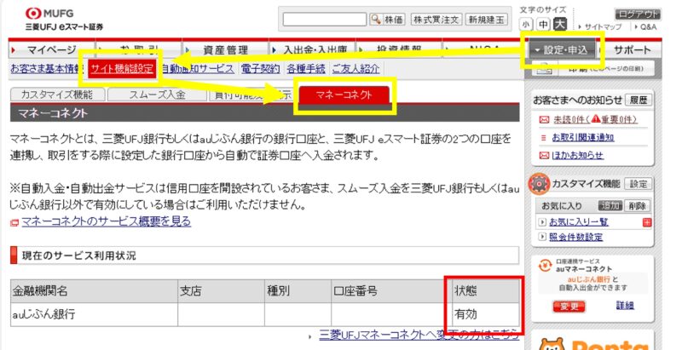682x350 pixels.
Task: Open the Q&A link
Action: [x=648, y=27]
